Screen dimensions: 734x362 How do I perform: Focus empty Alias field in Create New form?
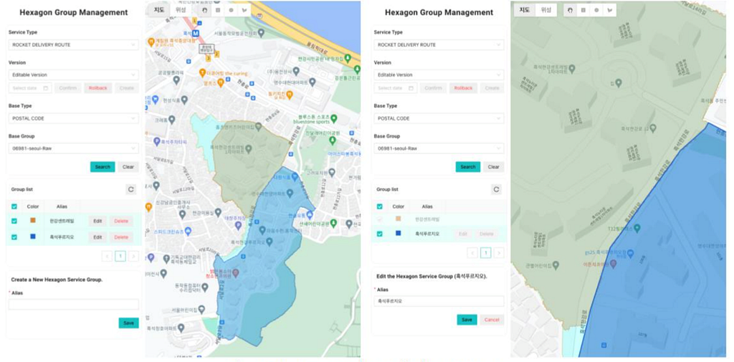coord(74,305)
